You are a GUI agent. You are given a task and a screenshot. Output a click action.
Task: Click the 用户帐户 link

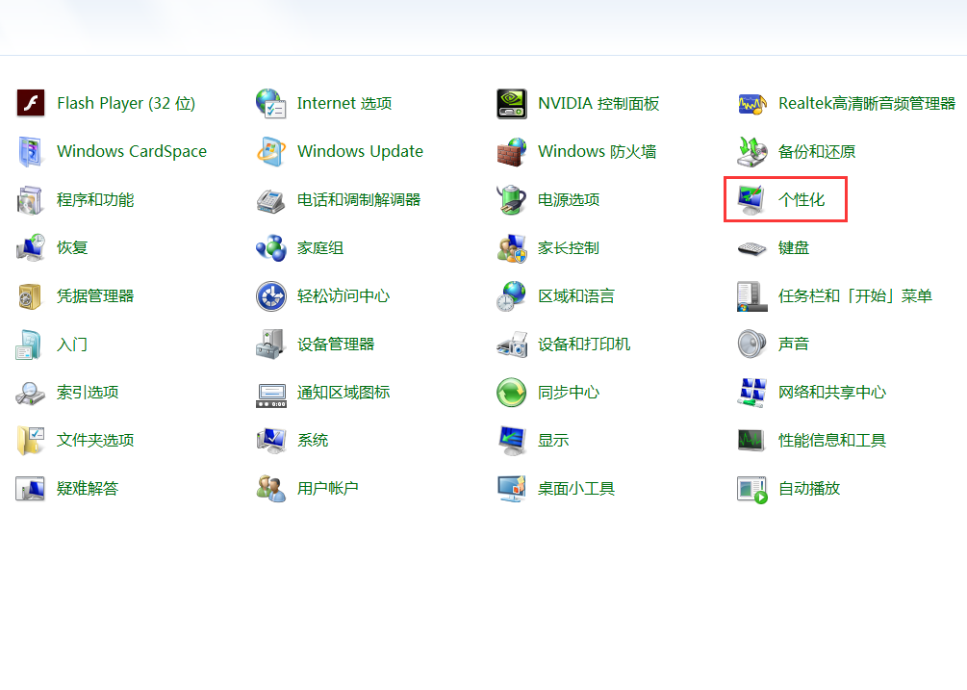328,488
